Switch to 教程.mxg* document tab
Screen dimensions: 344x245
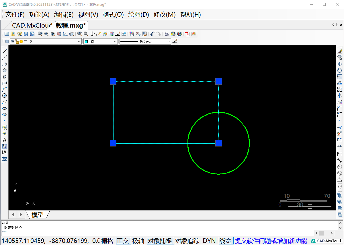[71, 25]
